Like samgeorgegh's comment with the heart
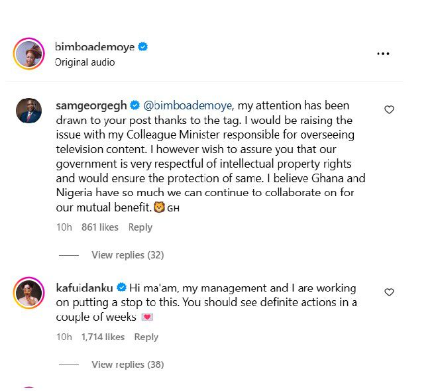 390,110
